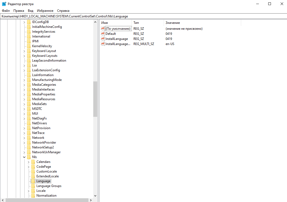Screen dimensions: 287x202
Task: Click the MUI folder icon
Action: [29, 113]
